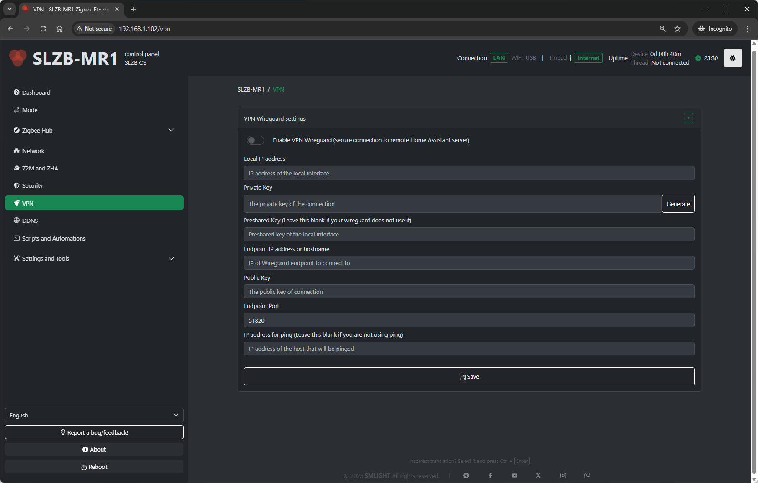Viewport: 758px width, 483px height.
Task: Save the VPN Wireguard settings
Action: click(469, 376)
